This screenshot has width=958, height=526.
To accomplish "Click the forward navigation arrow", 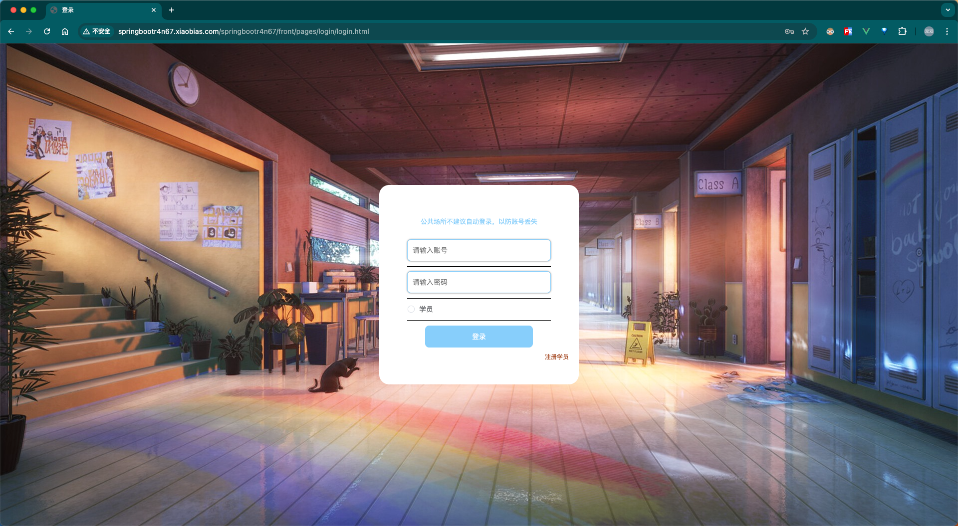I will click(29, 31).
